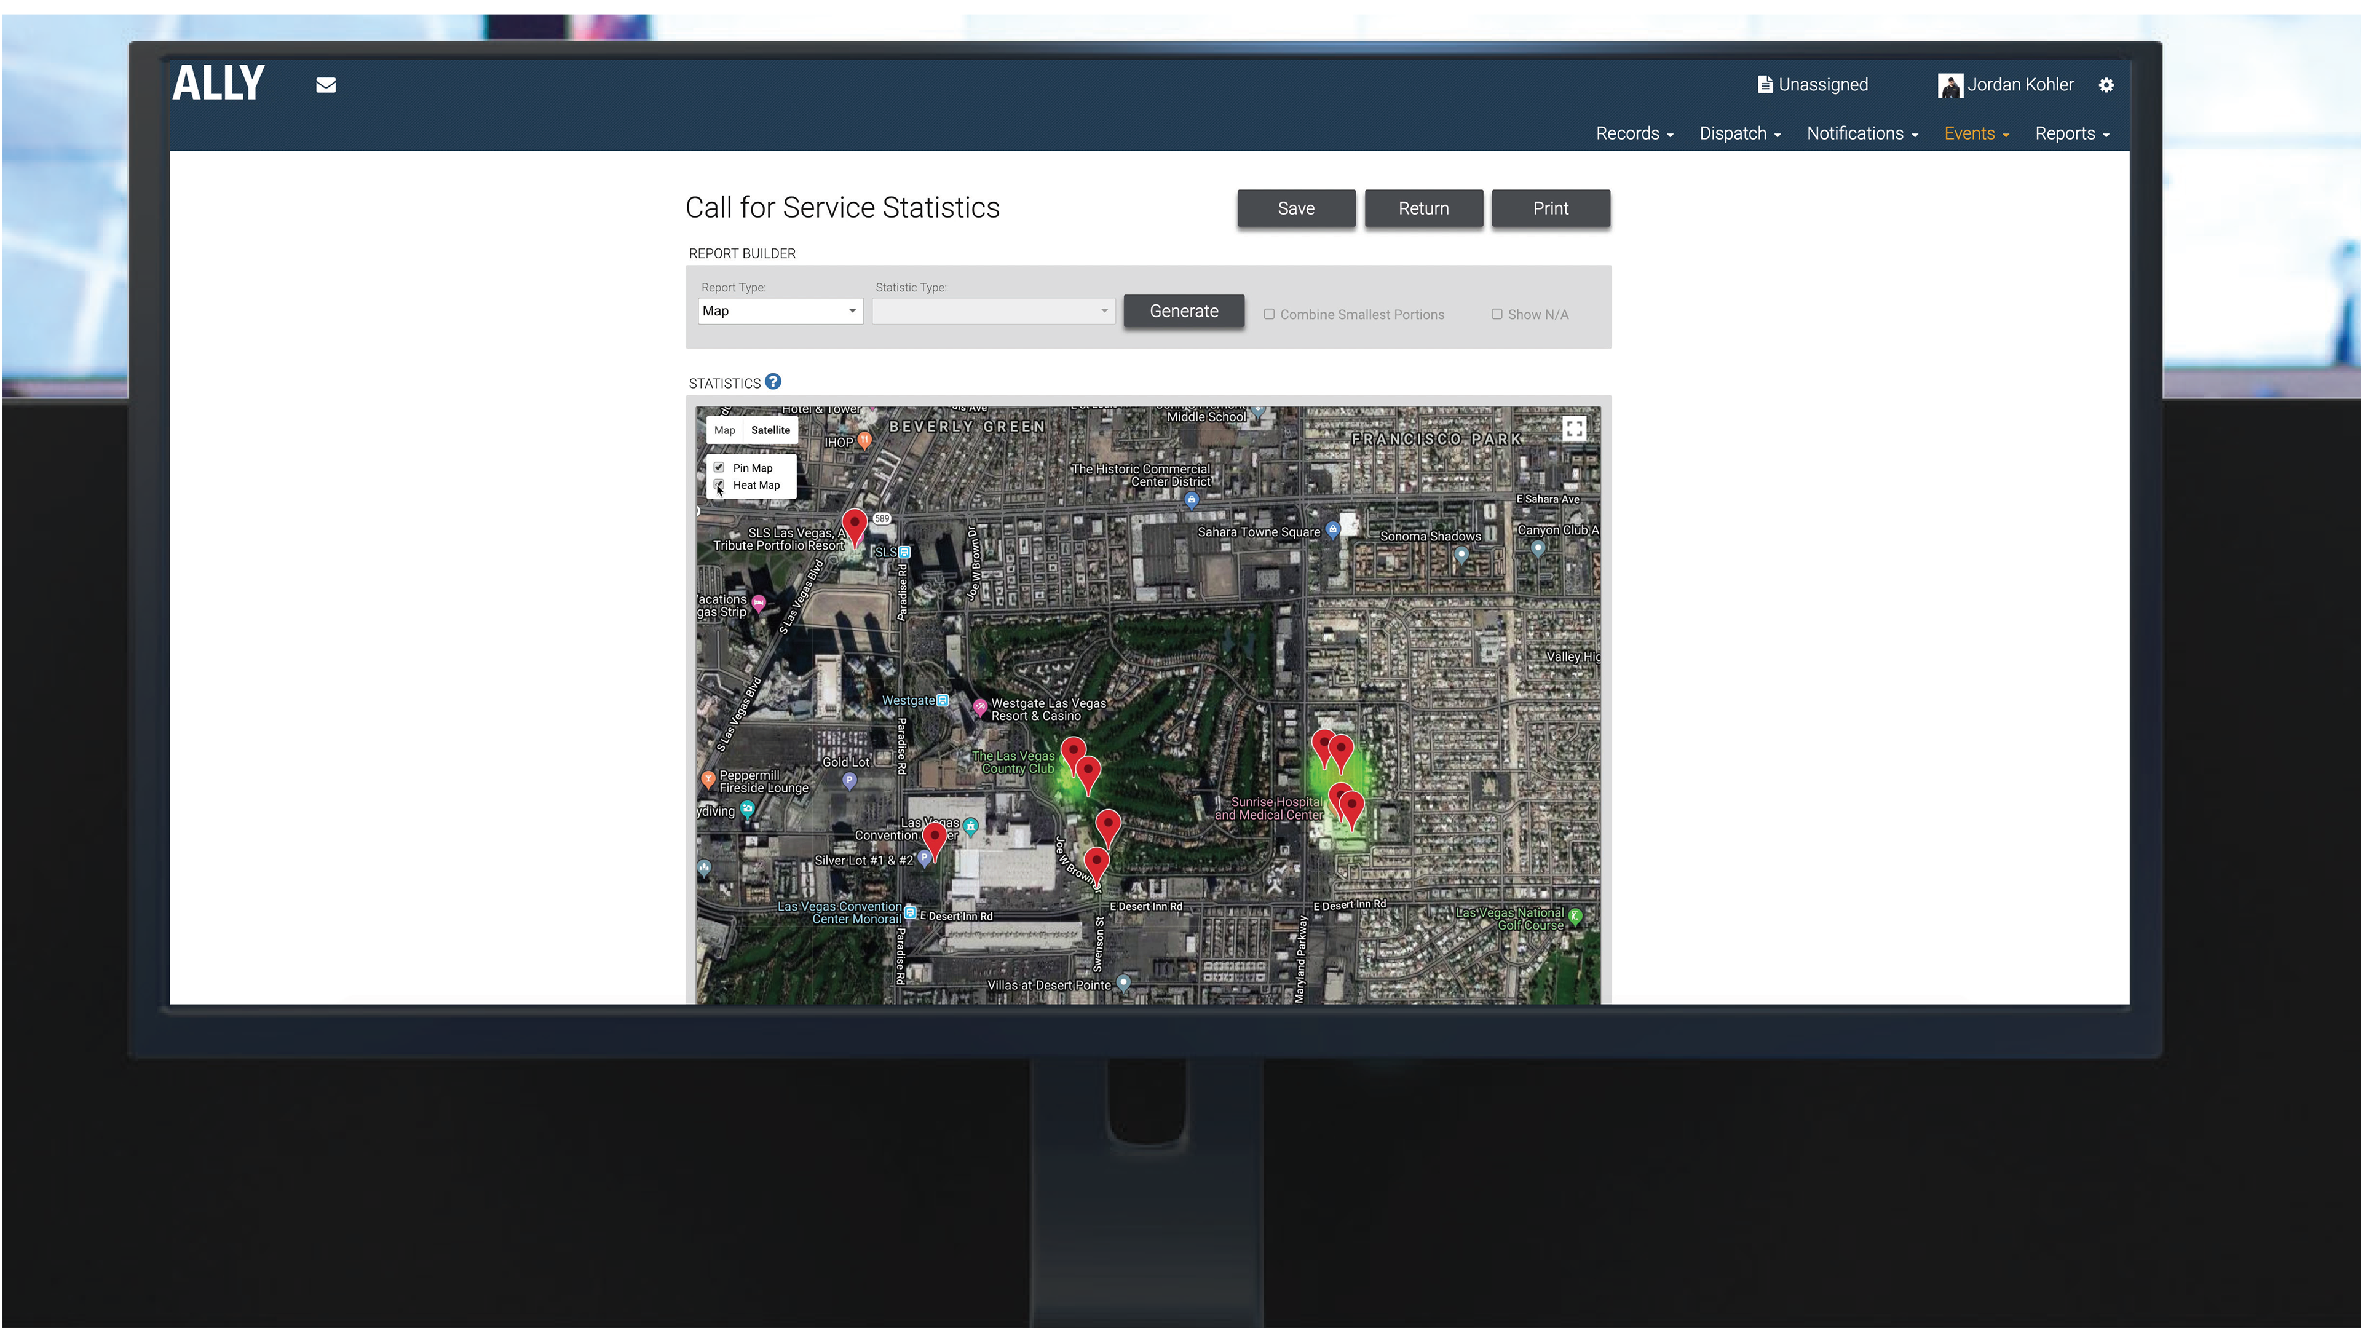This screenshot has height=1328, width=2361.
Task: Click the Jordan Kohler user name
Action: tap(2020, 84)
